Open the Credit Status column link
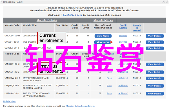Viewport: 169px width, 109px height. coord(123,27)
